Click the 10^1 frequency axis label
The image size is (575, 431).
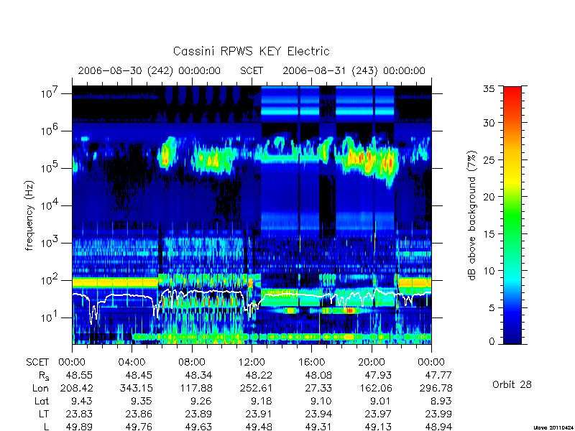click(50, 317)
